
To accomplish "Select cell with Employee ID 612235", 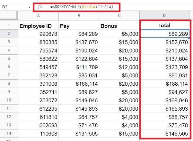I will tap(39, 109).
